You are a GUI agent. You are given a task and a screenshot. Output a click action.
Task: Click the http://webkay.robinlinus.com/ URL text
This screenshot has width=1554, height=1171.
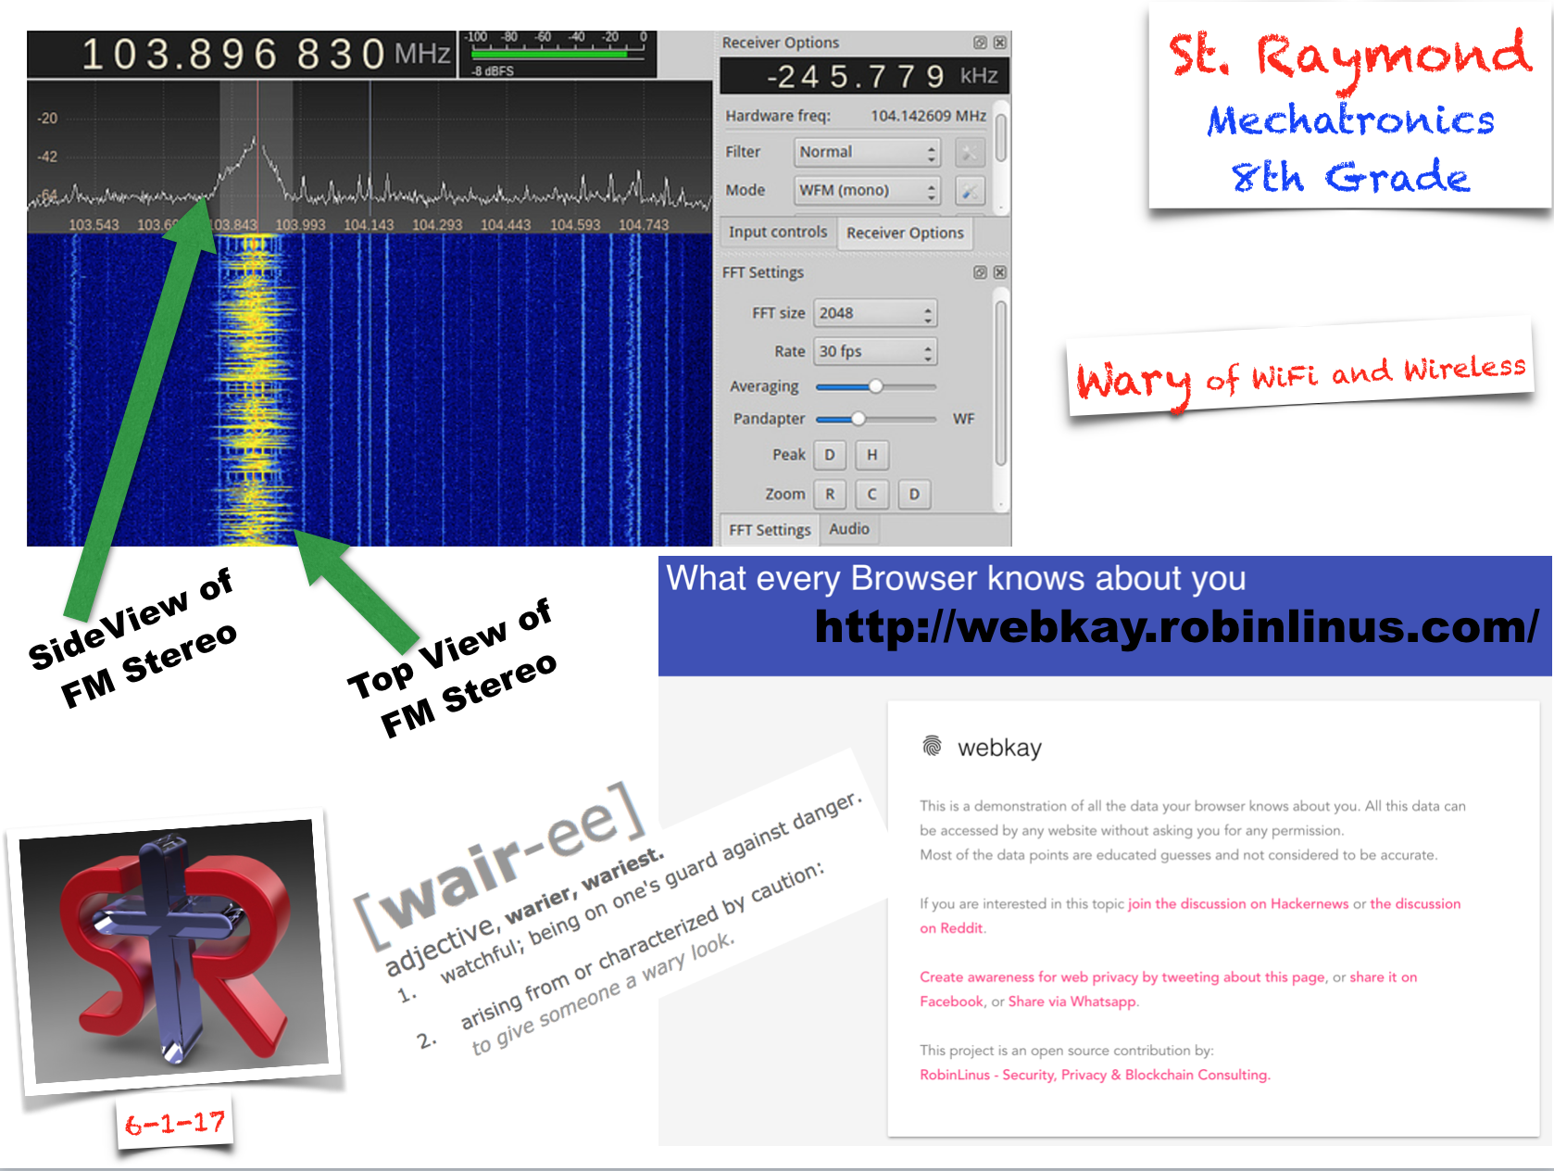click(x=1176, y=627)
